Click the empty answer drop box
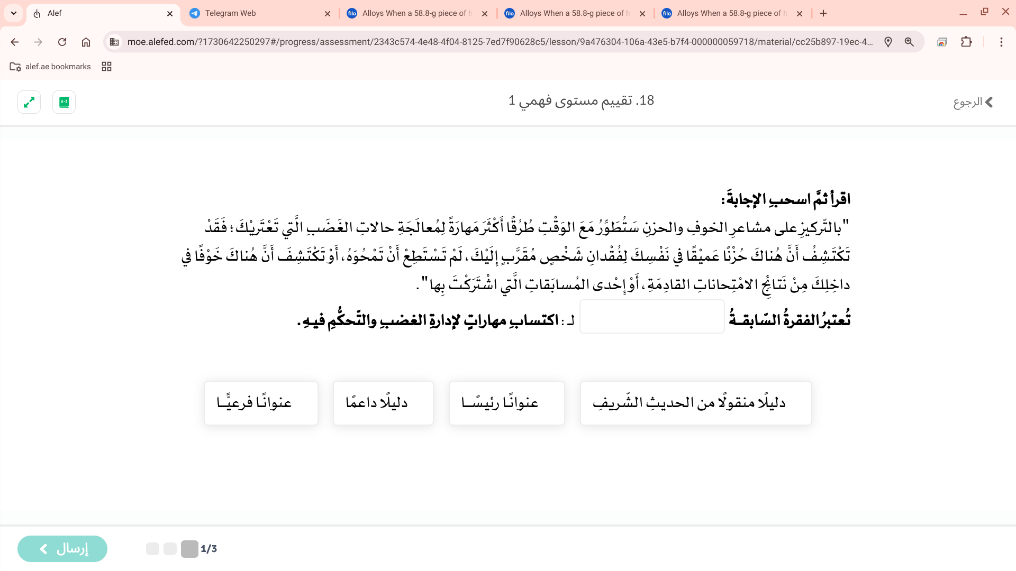The image size is (1016, 571). pos(652,317)
